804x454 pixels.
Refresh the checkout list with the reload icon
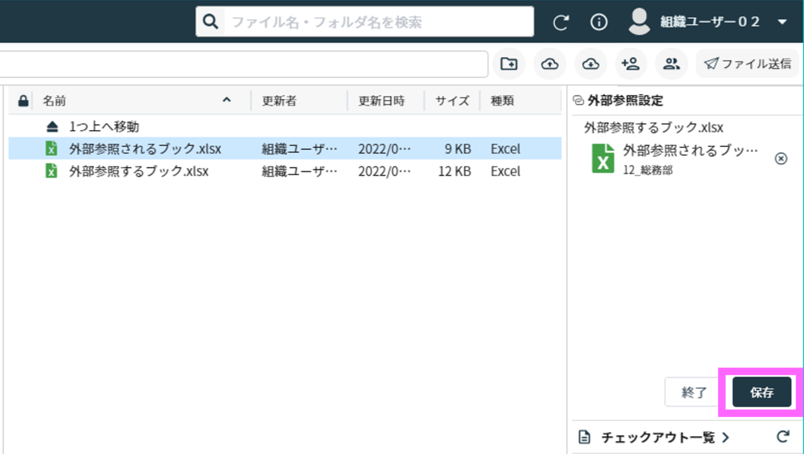click(x=783, y=437)
